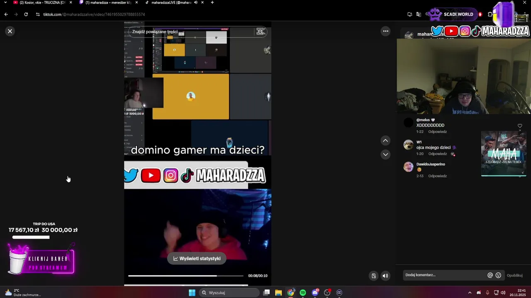This screenshot has height=298, width=531.
Task: Open the Windows Start menu
Action: click(192, 293)
